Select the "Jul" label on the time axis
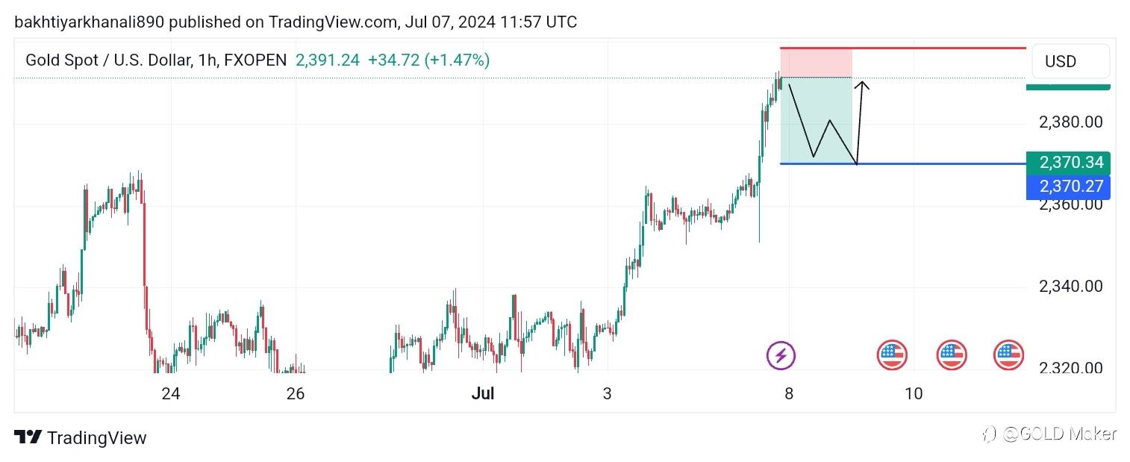The height and width of the screenshot is (462, 1130). 483,393
